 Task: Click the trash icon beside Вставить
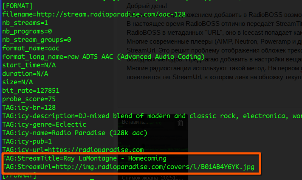180,123
